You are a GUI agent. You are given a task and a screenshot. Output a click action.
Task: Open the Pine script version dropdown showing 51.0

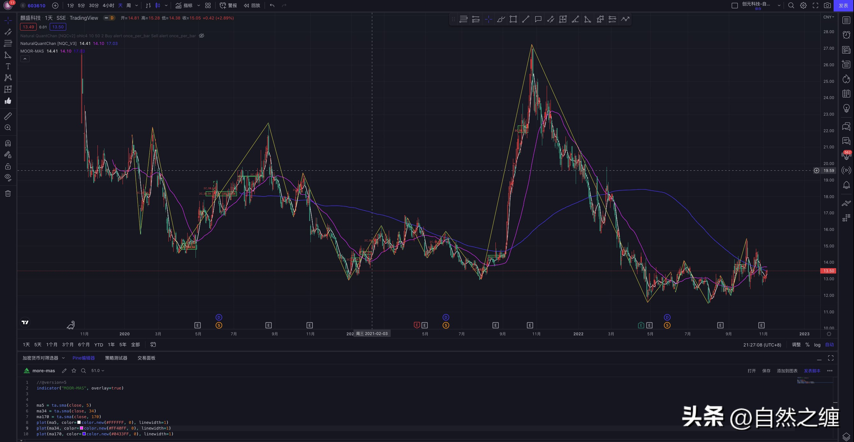pyautogui.click(x=97, y=370)
